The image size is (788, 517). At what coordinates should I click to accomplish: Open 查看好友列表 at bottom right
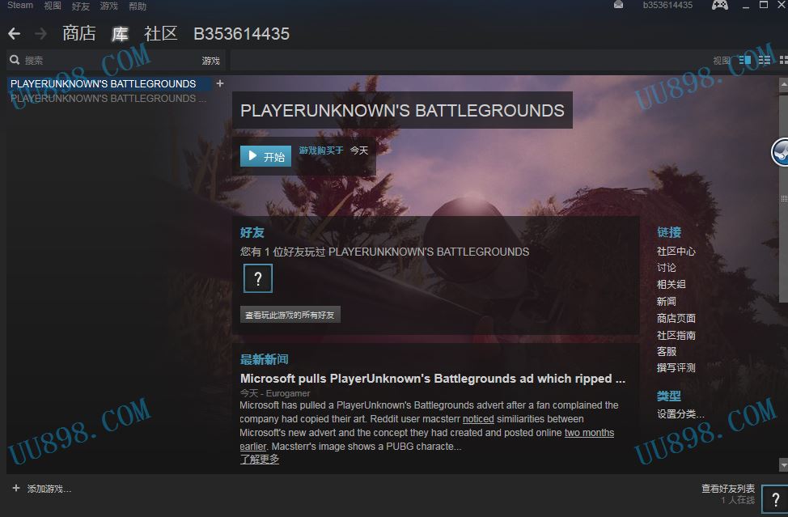click(727, 488)
